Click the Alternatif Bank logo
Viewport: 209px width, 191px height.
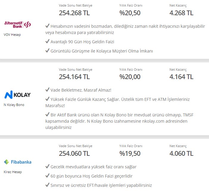pos(18,24)
